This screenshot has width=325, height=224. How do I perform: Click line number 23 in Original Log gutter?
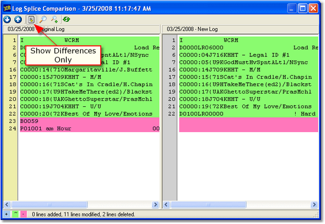pyautogui.click(x=13, y=121)
